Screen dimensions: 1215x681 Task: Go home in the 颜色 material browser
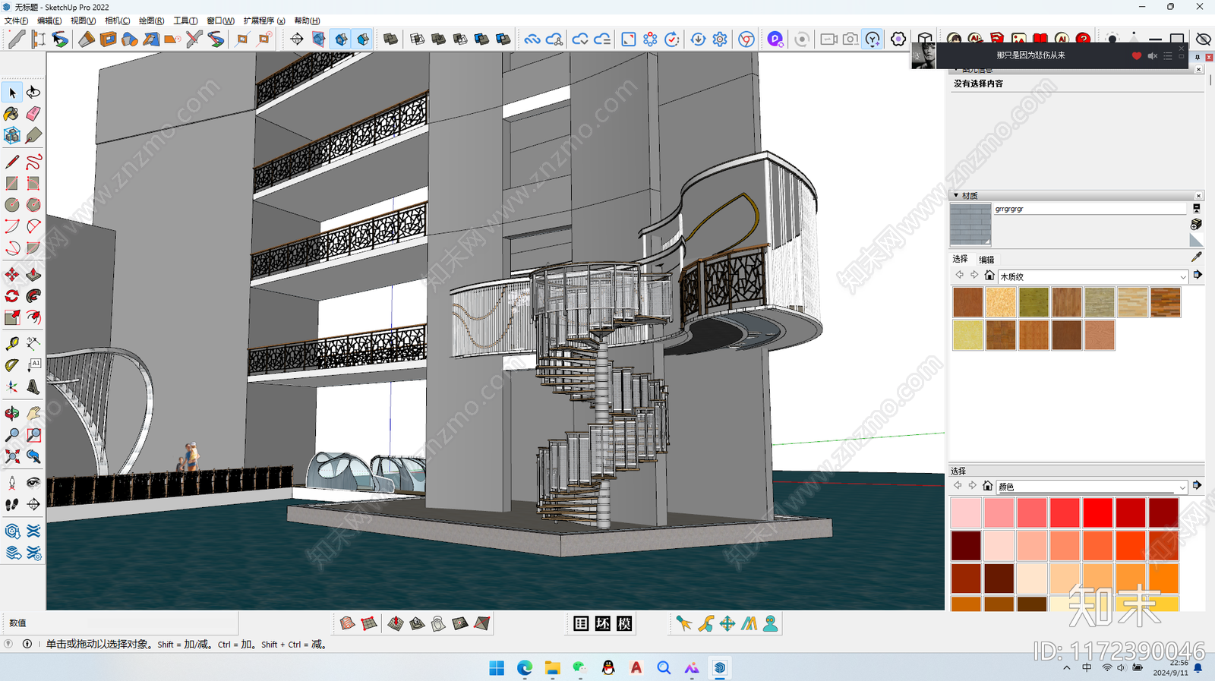pyautogui.click(x=987, y=485)
